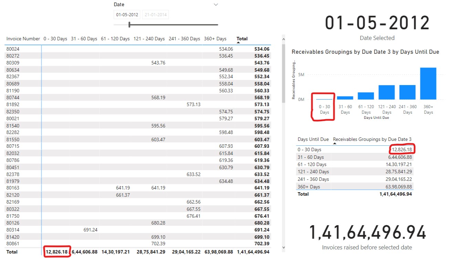Select invoice row 80744

[x=138, y=97]
